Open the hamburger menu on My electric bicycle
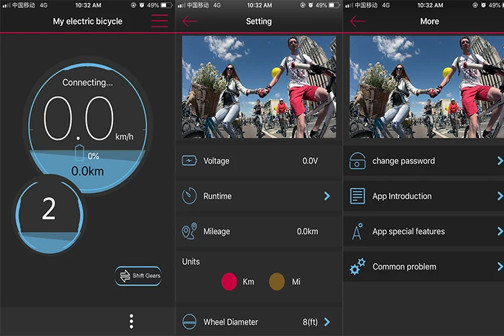Viewport: 504px width, 336px height. (159, 22)
